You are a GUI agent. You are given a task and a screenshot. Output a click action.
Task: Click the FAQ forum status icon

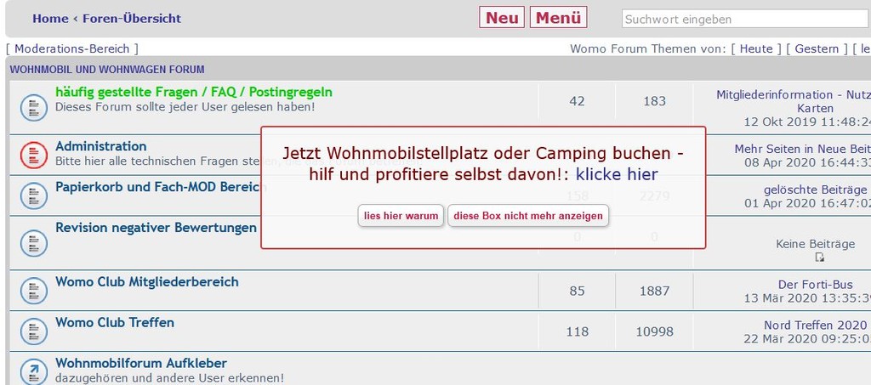[34, 107]
